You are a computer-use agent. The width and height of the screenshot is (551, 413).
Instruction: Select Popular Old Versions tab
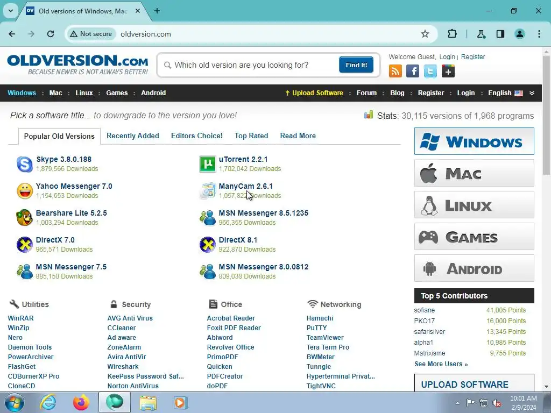coord(59,136)
